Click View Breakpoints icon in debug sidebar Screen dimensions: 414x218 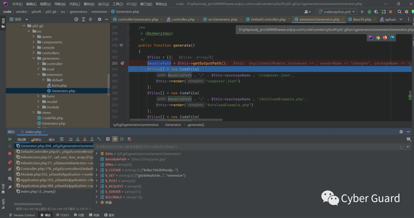10,162
